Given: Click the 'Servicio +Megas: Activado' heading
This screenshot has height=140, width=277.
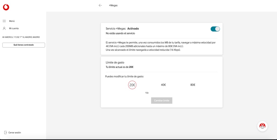Looking at the screenshot, I should click(122, 29).
